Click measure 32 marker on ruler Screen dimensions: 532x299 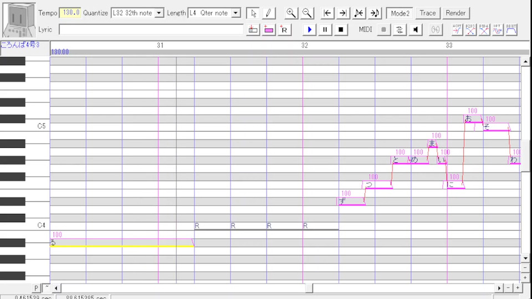[305, 45]
